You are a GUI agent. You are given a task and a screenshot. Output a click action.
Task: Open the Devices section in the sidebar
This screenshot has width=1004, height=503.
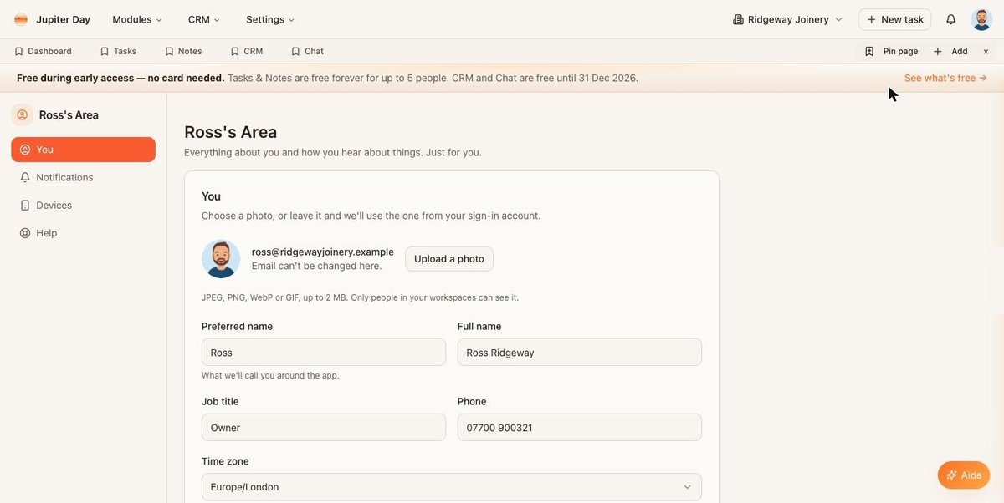coord(83,206)
